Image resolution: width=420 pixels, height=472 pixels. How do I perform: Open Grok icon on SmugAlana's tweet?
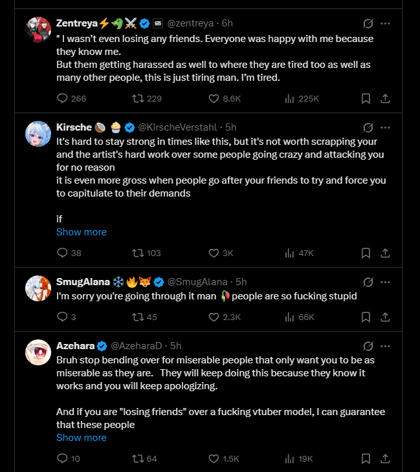click(368, 282)
